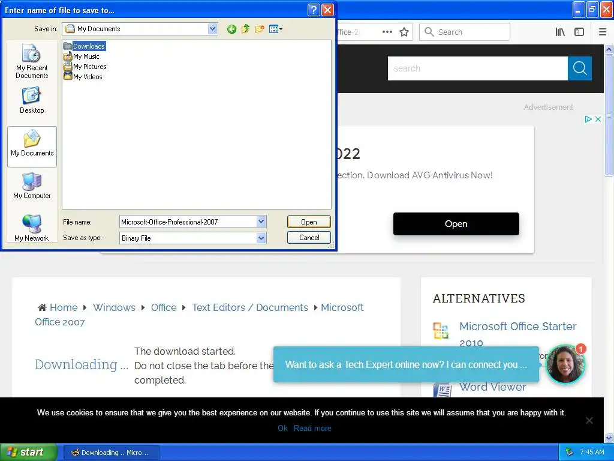Viewport: 614px width, 461px height.
Task: Open the browser page actions ellipsis
Action: click(387, 32)
